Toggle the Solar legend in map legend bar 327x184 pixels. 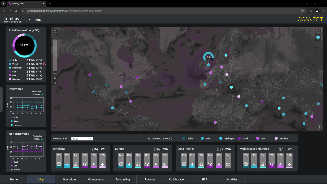coord(188,139)
